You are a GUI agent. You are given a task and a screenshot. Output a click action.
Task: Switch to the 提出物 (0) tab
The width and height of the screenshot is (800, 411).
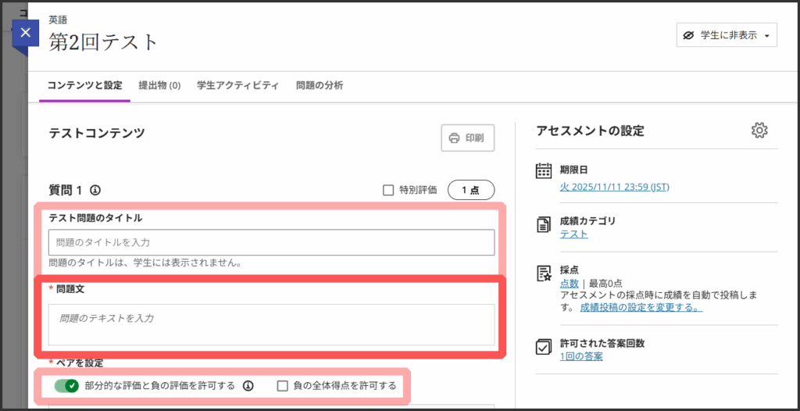pyautogui.click(x=159, y=85)
